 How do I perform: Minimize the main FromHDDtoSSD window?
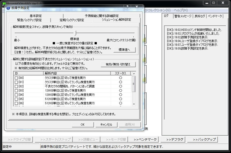pos(207,3)
